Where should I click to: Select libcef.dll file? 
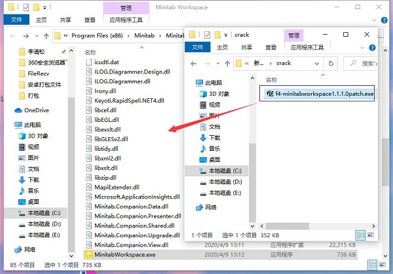pos(101,110)
